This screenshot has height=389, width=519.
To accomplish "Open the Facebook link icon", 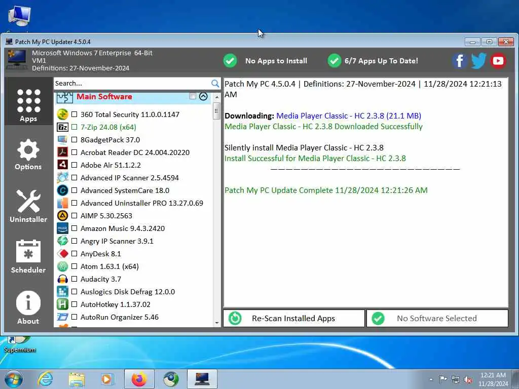I will pos(459,61).
